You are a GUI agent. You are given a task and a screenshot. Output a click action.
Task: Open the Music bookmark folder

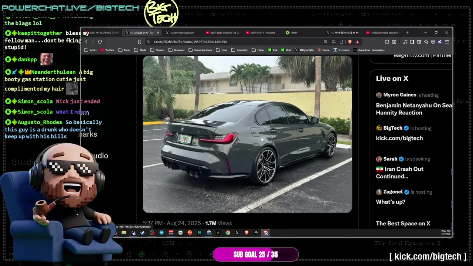[x=124, y=50]
